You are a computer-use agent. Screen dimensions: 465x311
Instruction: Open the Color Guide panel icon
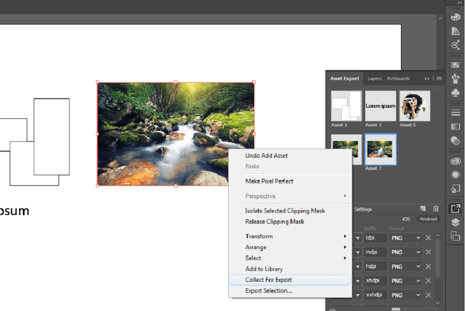(455, 31)
